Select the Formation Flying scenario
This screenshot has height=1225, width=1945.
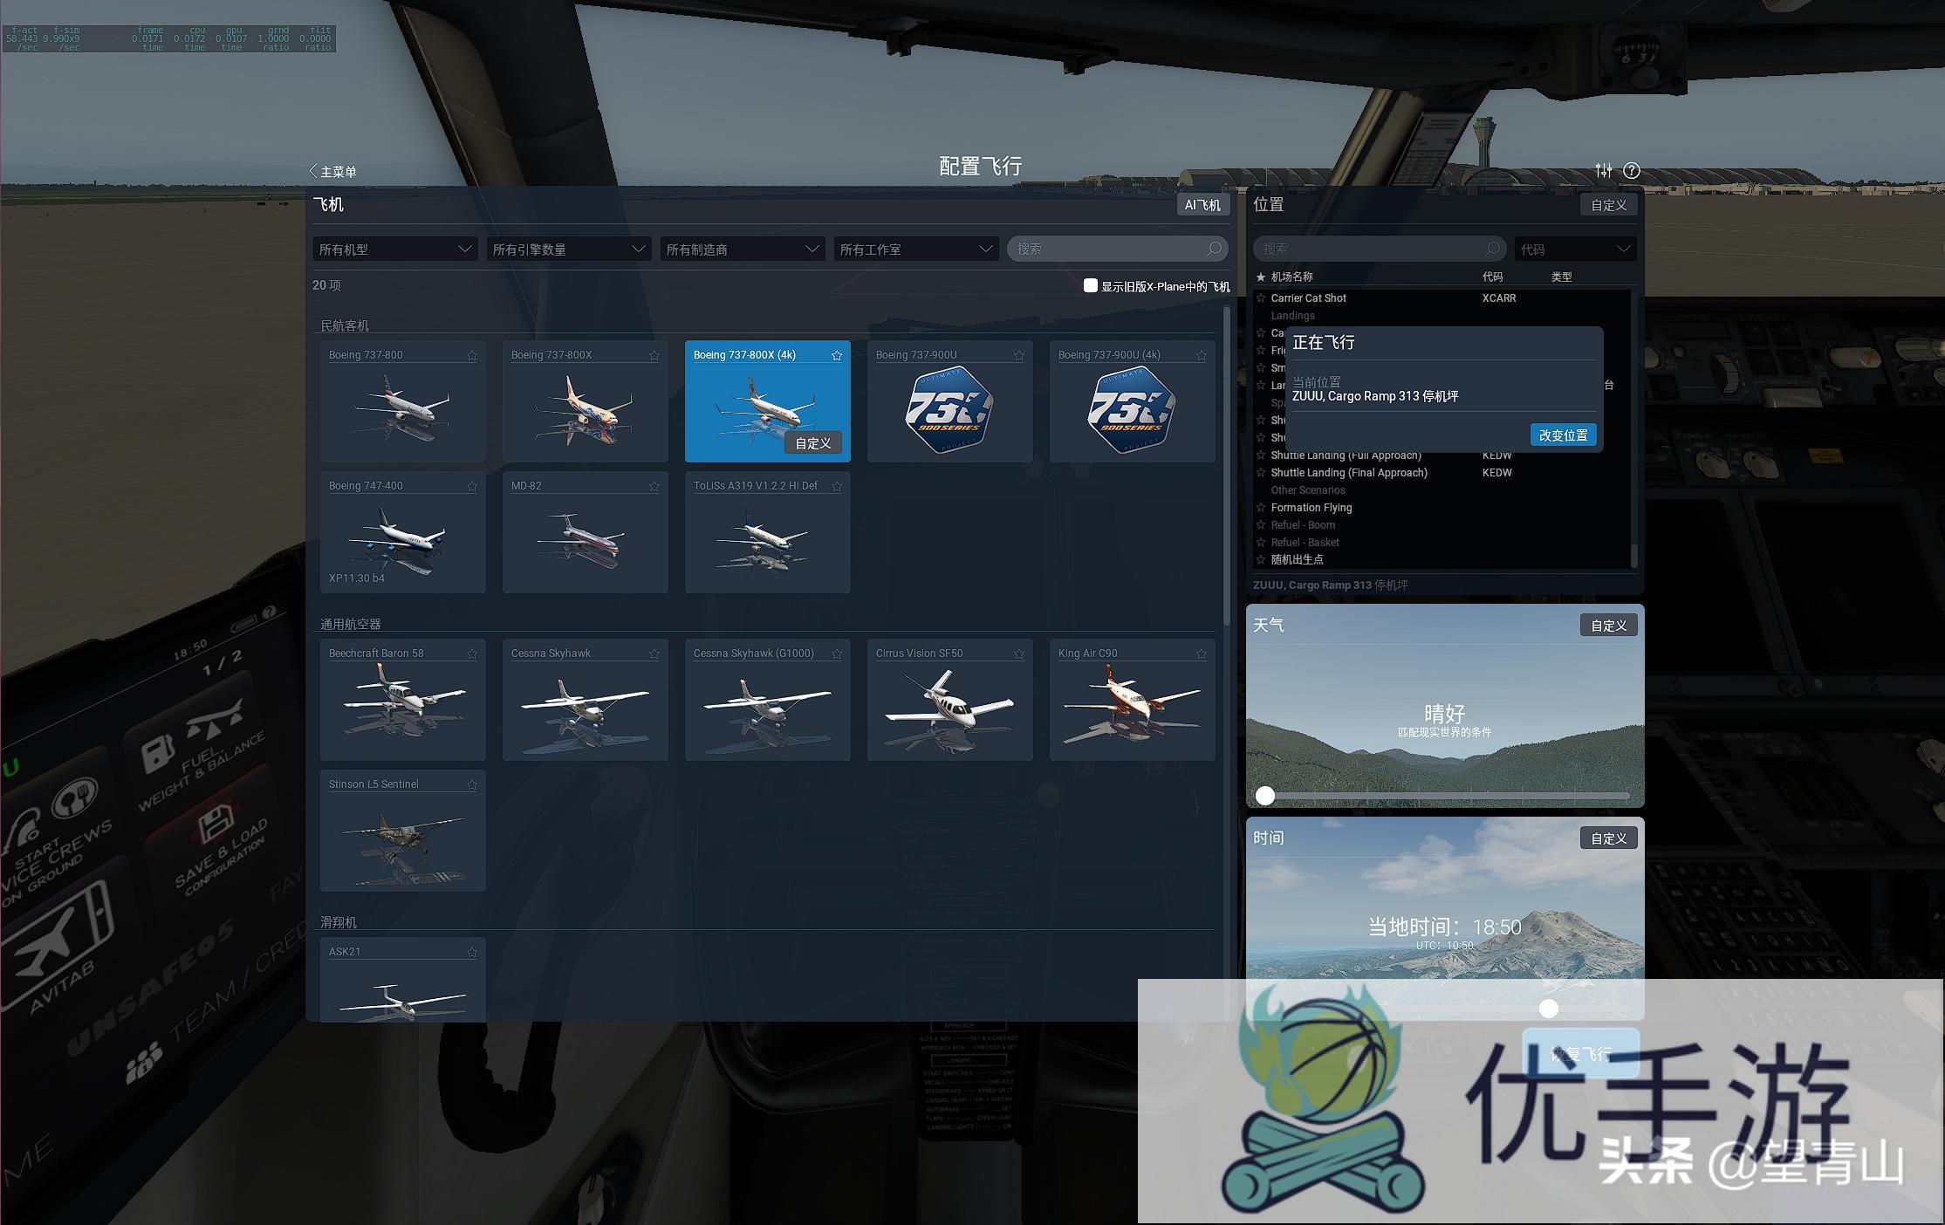[1442, 507]
